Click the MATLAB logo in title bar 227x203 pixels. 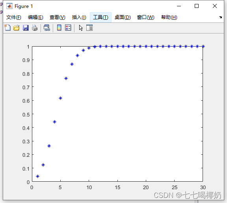[x=9, y=6]
